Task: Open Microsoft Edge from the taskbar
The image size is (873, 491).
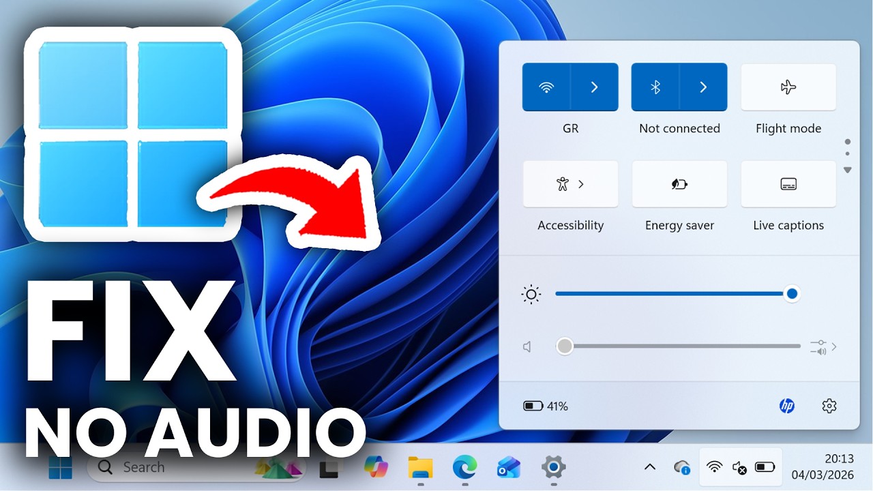Action: coord(465,467)
